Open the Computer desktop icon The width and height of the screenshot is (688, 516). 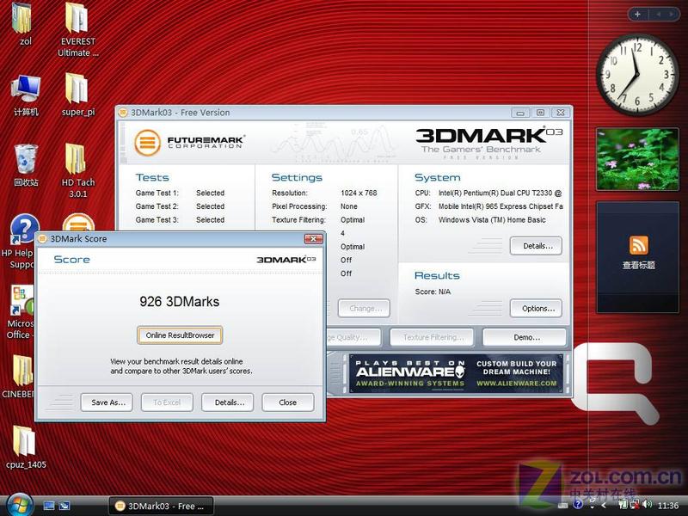pyautogui.click(x=26, y=95)
